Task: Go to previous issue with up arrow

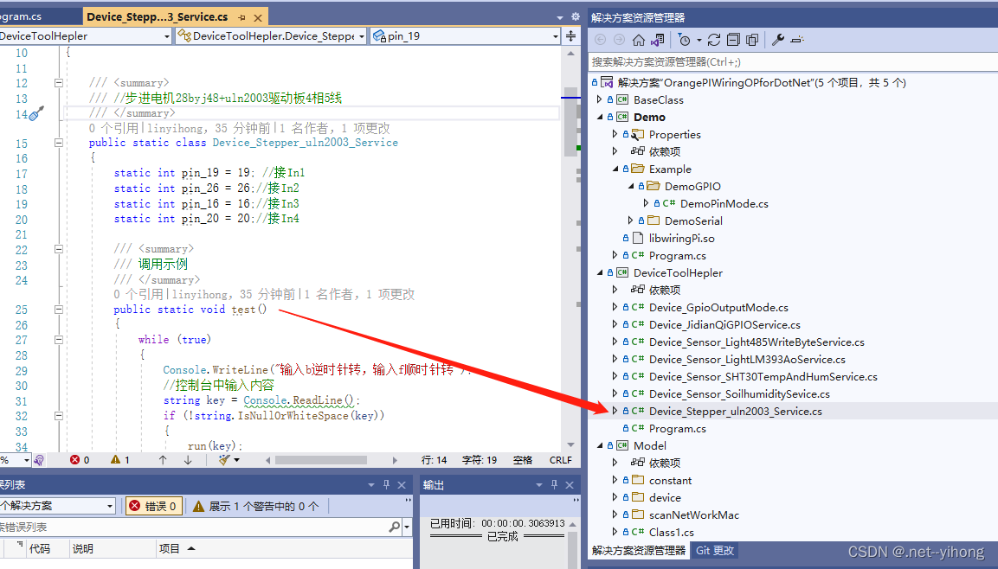Action: (x=163, y=460)
